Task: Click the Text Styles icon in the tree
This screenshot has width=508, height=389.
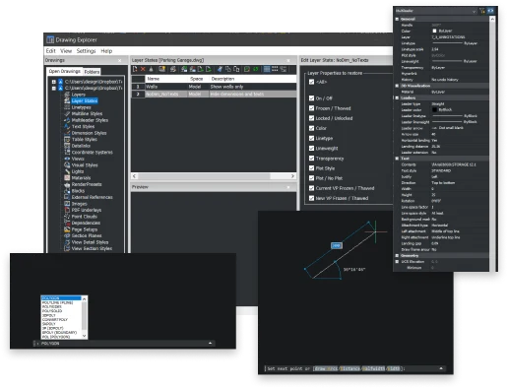Action: coord(67,126)
